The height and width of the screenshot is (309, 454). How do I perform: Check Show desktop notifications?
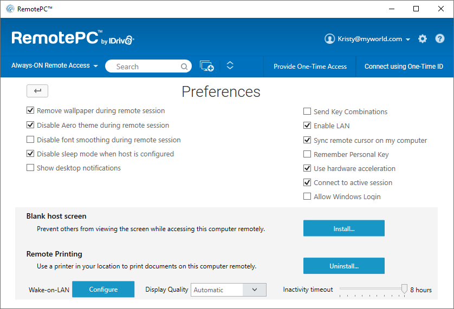coord(30,168)
